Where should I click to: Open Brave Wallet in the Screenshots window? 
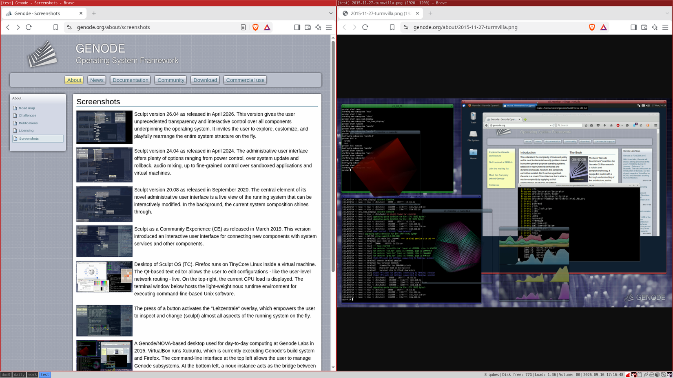(308, 27)
